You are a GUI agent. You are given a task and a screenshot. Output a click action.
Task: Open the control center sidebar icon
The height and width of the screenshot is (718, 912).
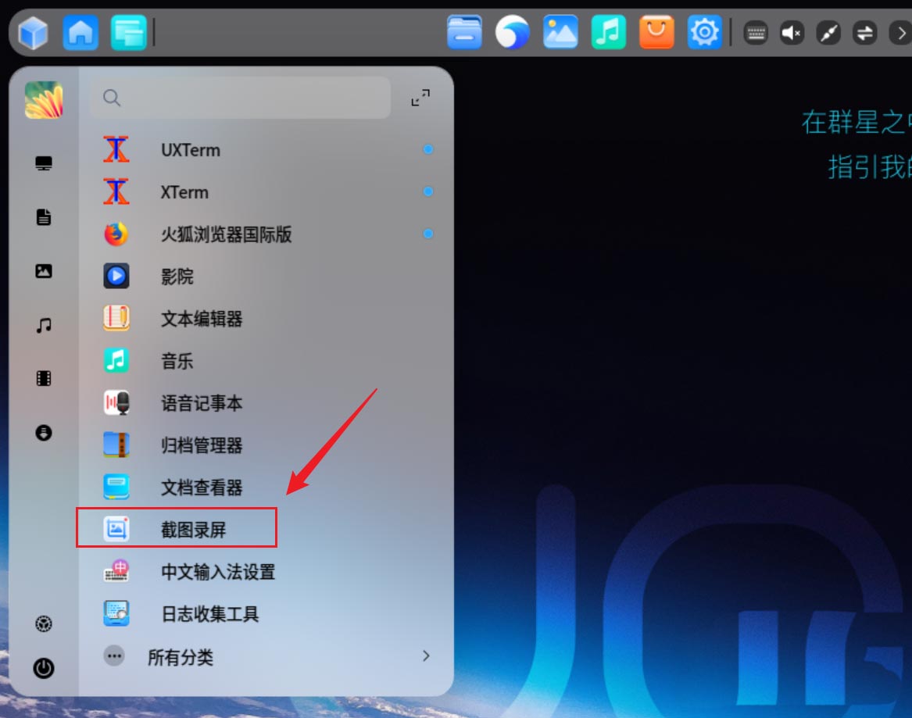pyautogui.click(x=44, y=623)
